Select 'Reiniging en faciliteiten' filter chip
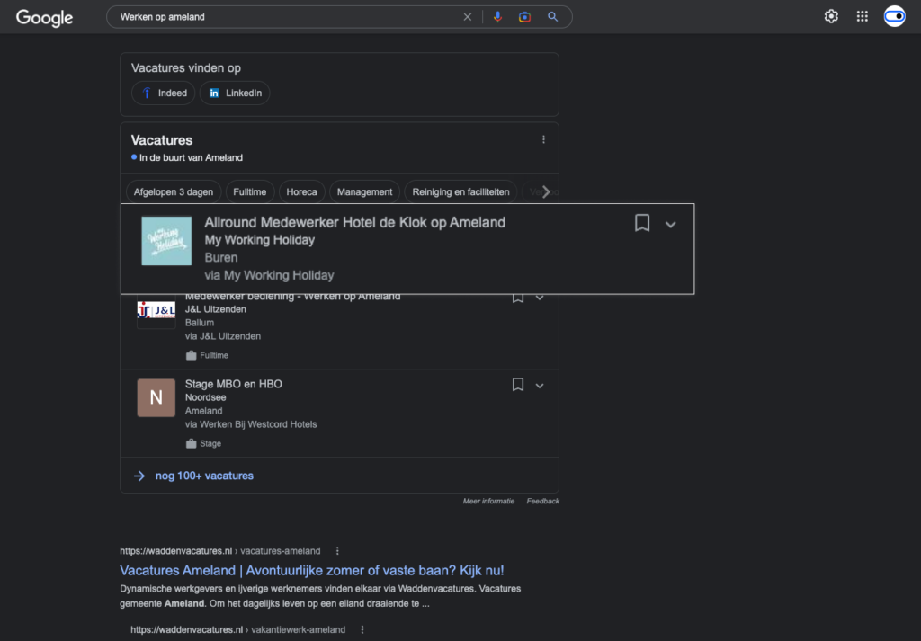This screenshot has height=641, width=921. (x=460, y=192)
